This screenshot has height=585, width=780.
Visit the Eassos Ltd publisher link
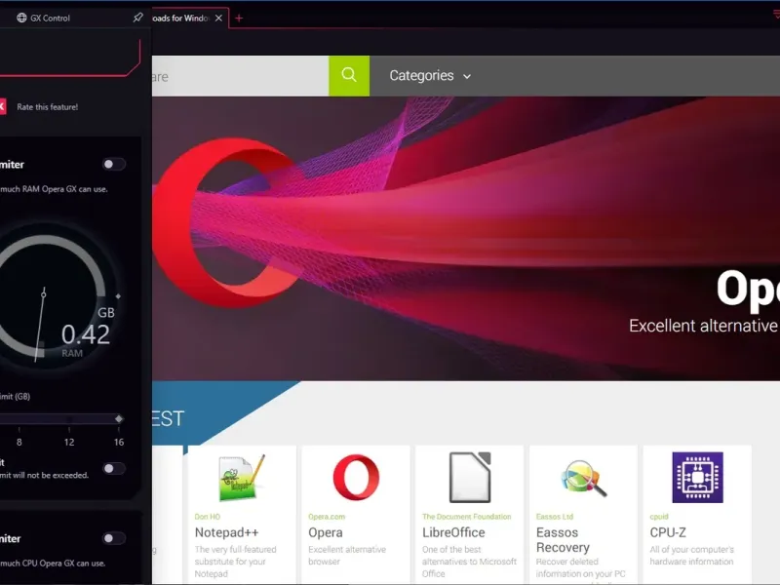(x=555, y=517)
